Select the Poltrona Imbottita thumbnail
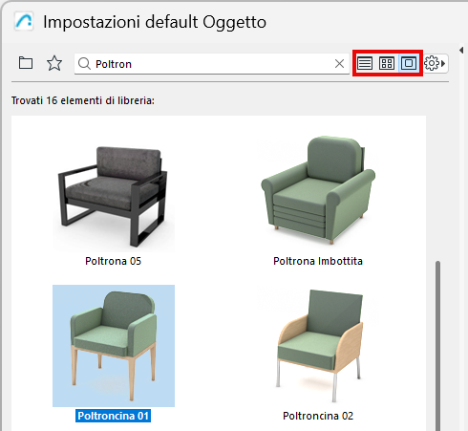 pos(318,190)
